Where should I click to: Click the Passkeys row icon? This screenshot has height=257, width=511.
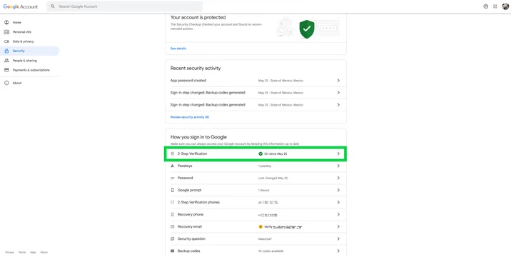click(x=173, y=166)
